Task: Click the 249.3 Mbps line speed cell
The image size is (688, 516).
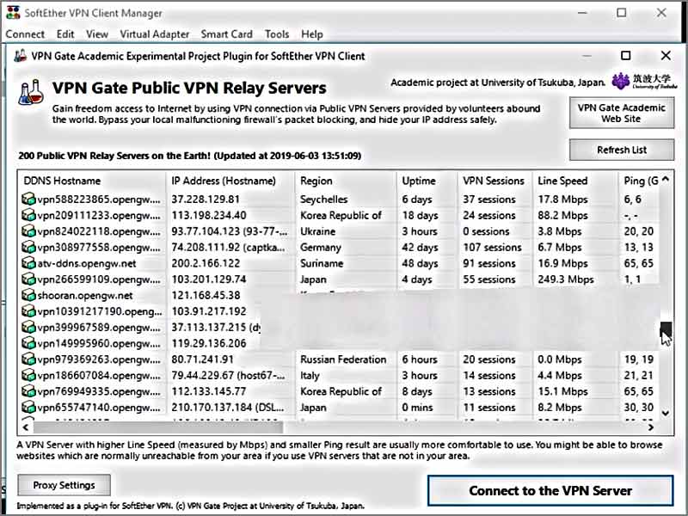Action: [566, 279]
